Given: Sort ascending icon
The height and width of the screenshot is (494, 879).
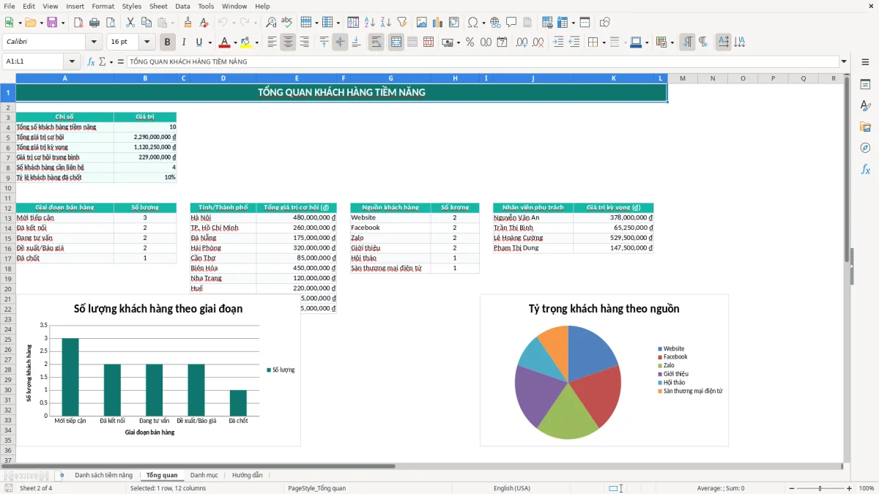Looking at the screenshot, I should point(370,23).
